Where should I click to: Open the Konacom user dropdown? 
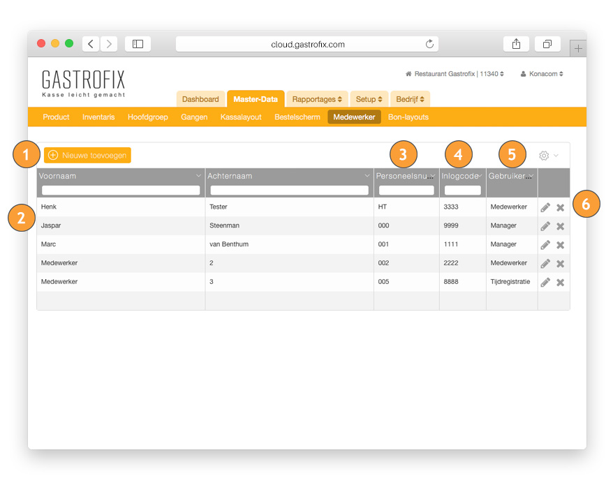tap(542, 73)
